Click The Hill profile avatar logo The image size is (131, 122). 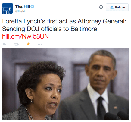8,9
